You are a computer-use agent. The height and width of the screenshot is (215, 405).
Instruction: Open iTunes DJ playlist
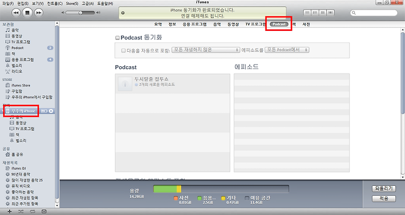(x=19, y=168)
